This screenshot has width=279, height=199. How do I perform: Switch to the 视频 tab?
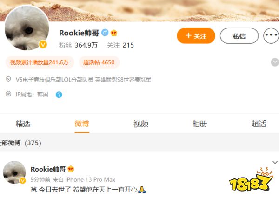point(141,124)
